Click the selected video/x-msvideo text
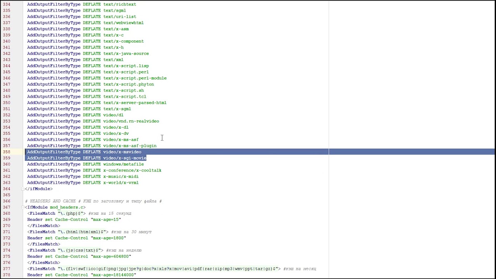Screen dimensions: 496x279 [122, 152]
